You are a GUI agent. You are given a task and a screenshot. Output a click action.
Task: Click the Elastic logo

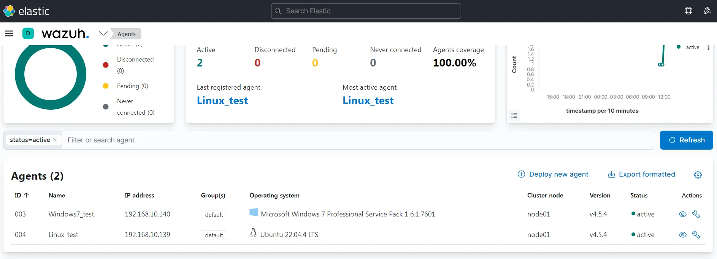tap(9, 11)
